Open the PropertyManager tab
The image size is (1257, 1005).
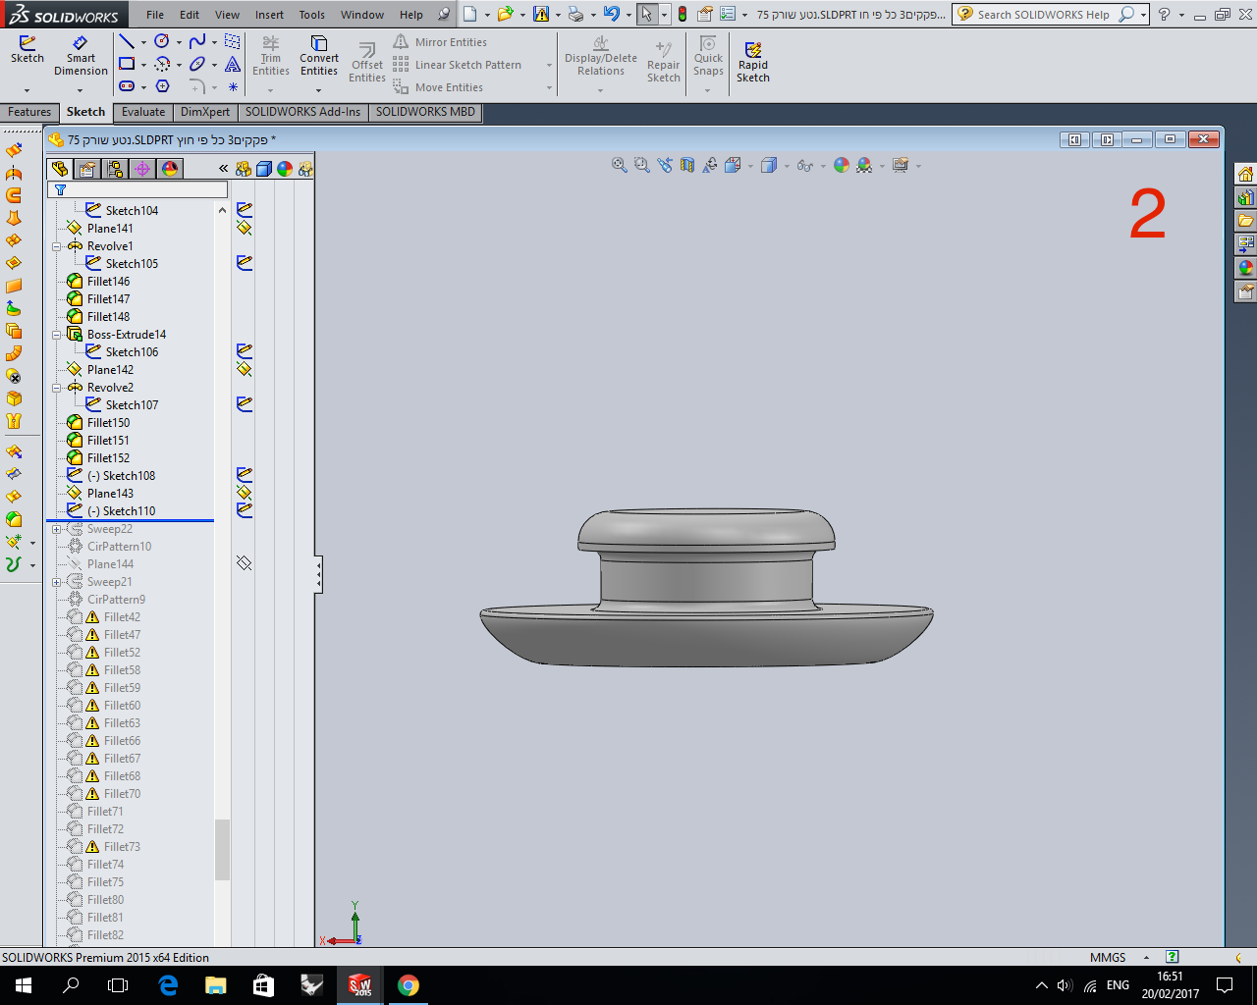tap(87, 169)
